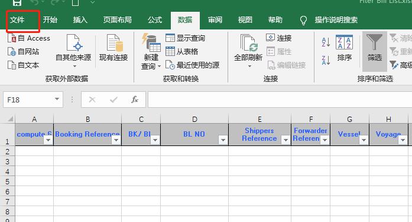Open filter dropdown for BK/ BL column
Image resolution: width=412 pixels, height=222 pixels.
pos(155,140)
